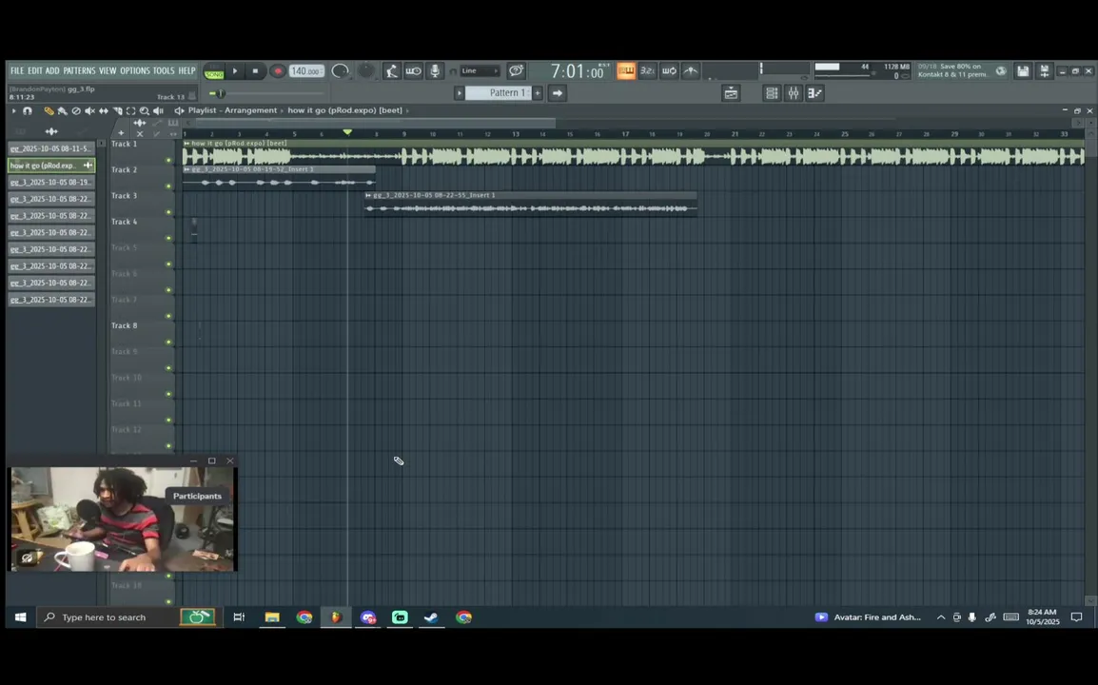
Task: Expand the breadcrumb arrow after '[beet]'
Action: tap(407, 110)
